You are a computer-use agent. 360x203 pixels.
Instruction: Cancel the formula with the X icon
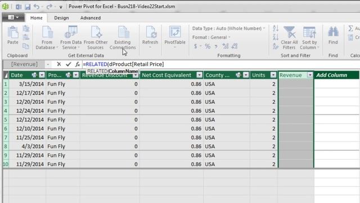[x=59, y=64]
